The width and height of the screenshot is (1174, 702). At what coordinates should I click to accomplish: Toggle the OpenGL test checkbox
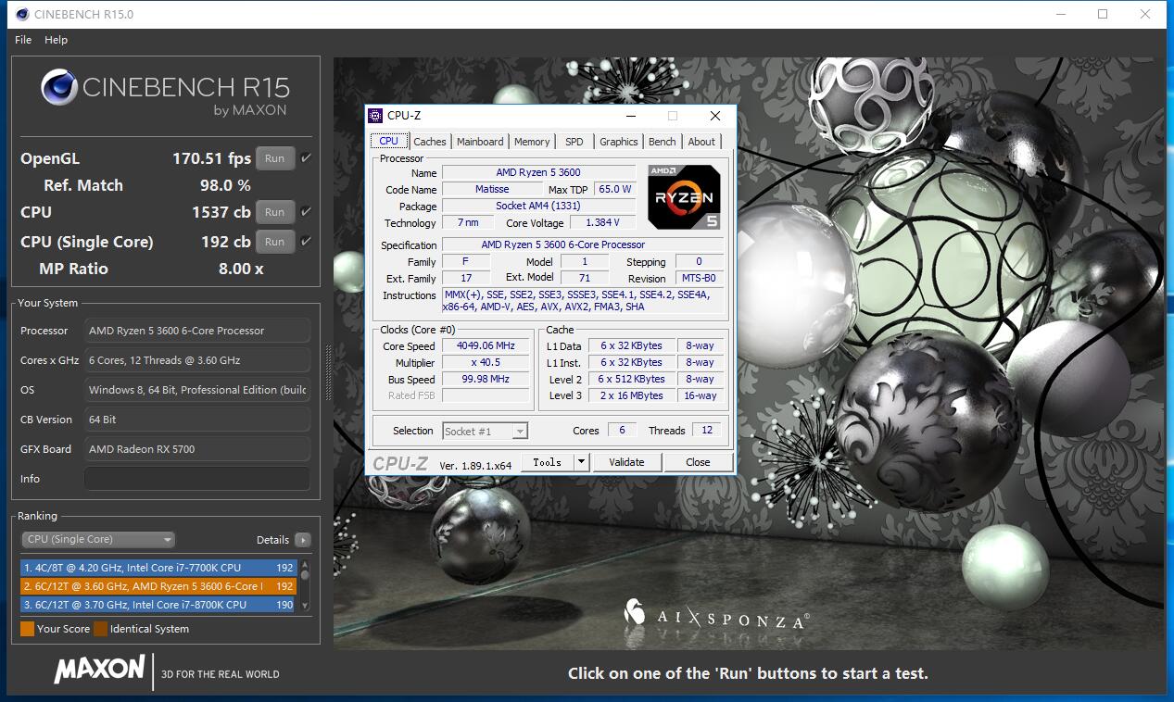coord(306,158)
